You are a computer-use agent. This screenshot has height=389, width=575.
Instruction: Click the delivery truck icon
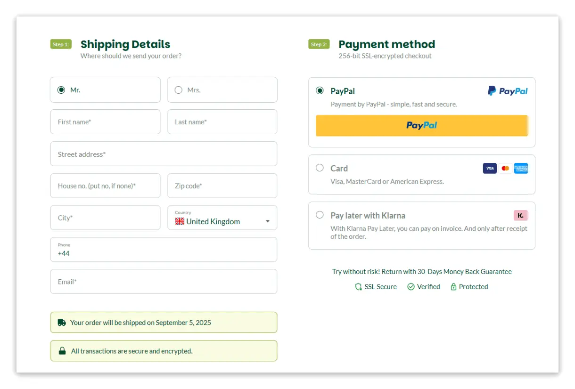pyautogui.click(x=62, y=323)
